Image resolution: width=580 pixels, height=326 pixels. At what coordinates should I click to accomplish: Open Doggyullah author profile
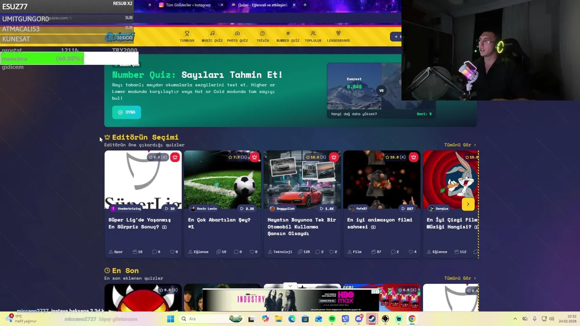coord(282,209)
